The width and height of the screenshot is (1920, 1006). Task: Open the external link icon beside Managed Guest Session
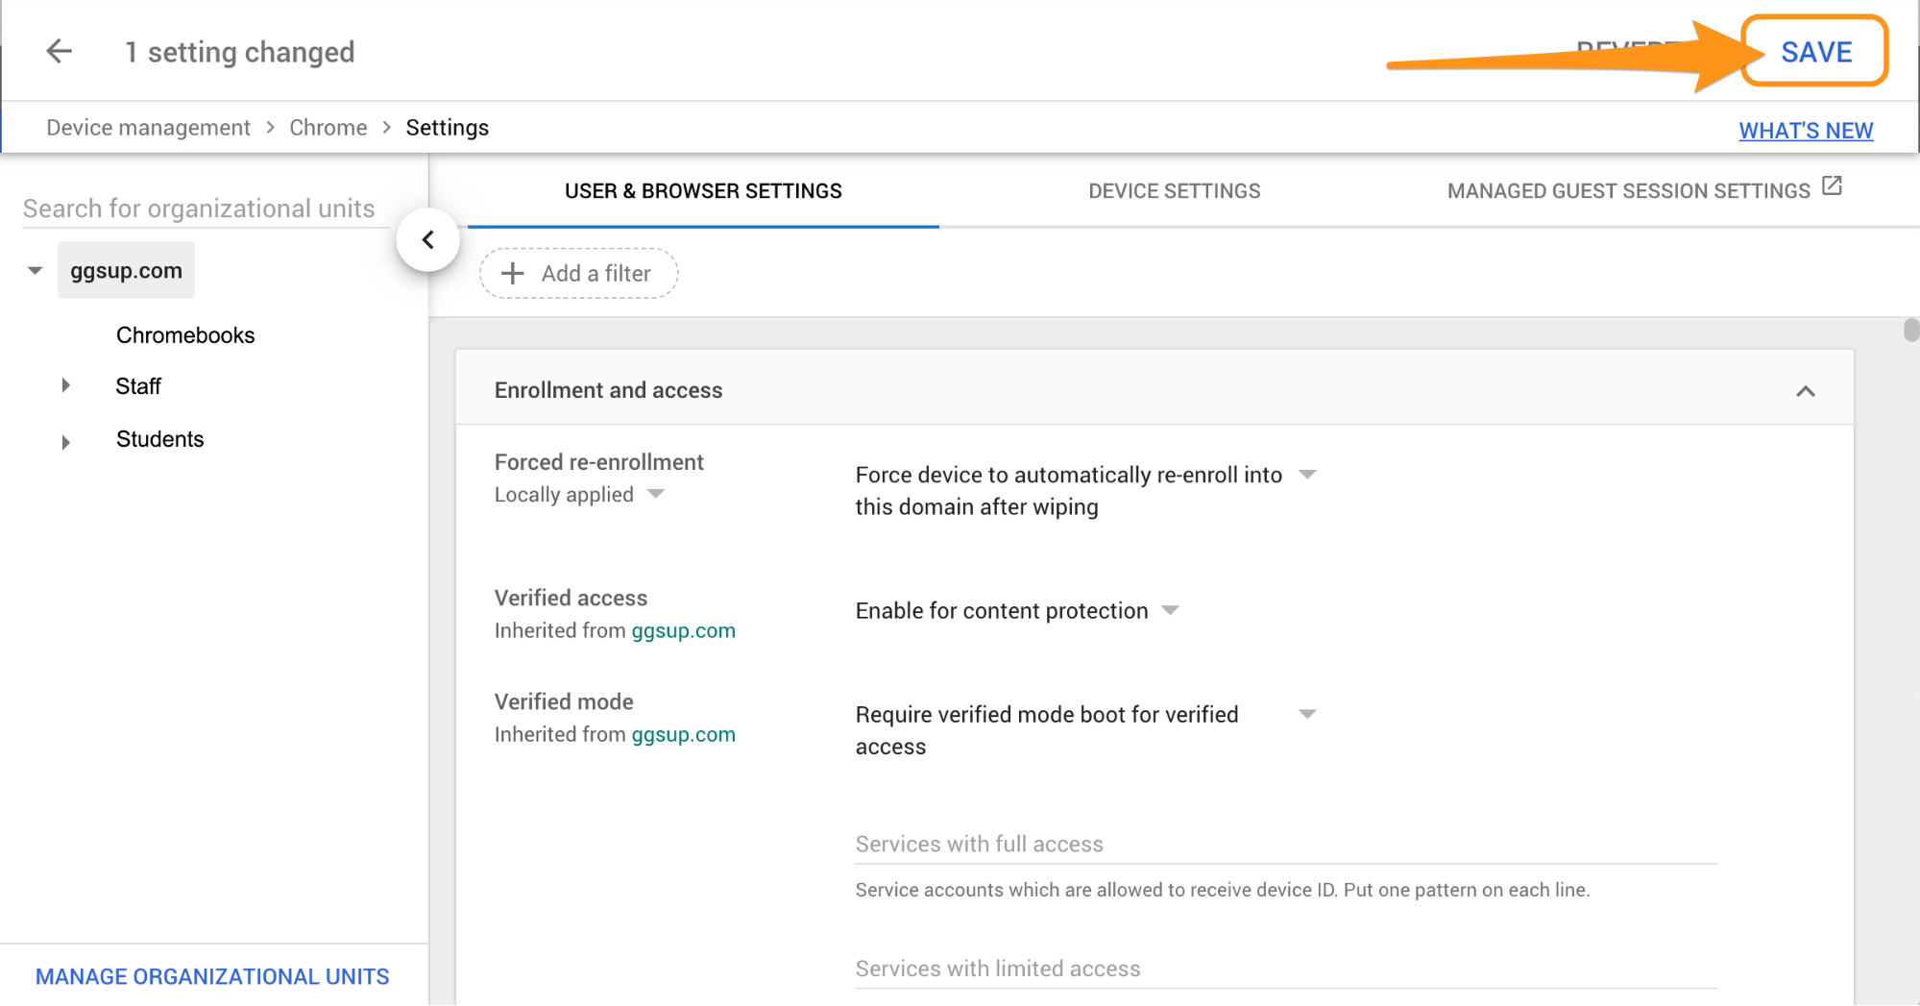click(x=1833, y=185)
